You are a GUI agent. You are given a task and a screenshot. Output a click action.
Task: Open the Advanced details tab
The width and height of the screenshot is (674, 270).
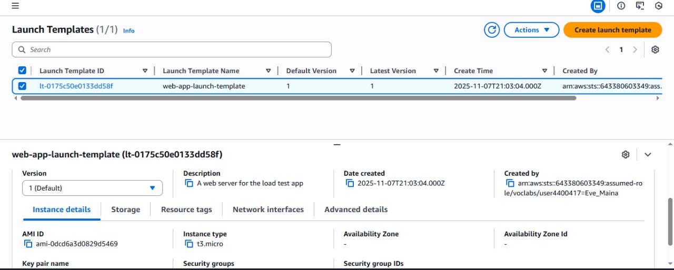(x=356, y=209)
